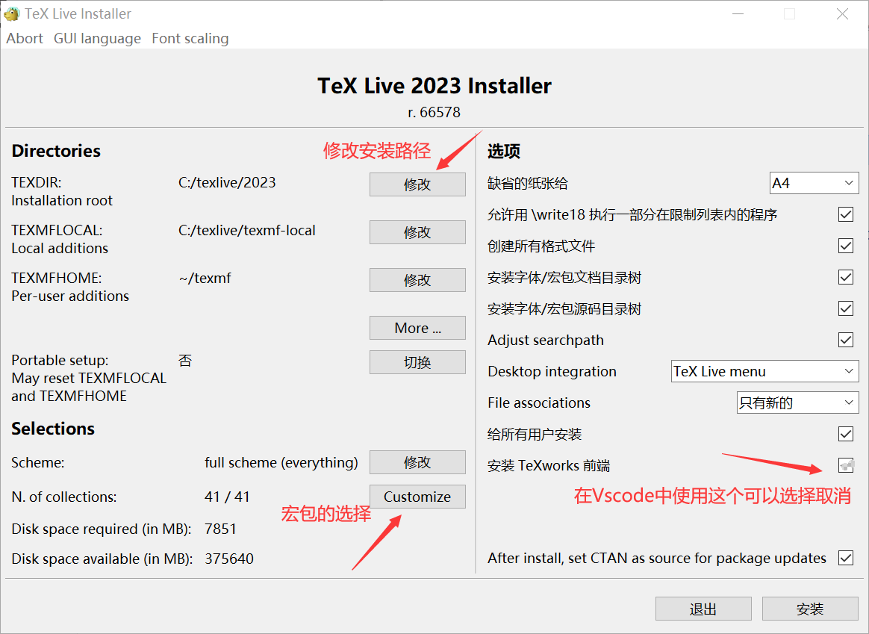Screen dimensions: 869x634
Task: Click the r. 66578 revision text
Action: click(x=434, y=113)
